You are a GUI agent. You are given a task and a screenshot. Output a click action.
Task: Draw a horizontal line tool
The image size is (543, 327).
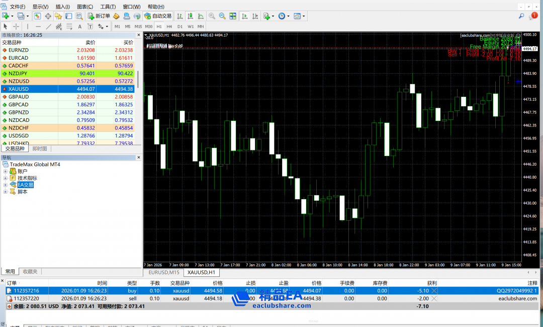(x=38, y=26)
